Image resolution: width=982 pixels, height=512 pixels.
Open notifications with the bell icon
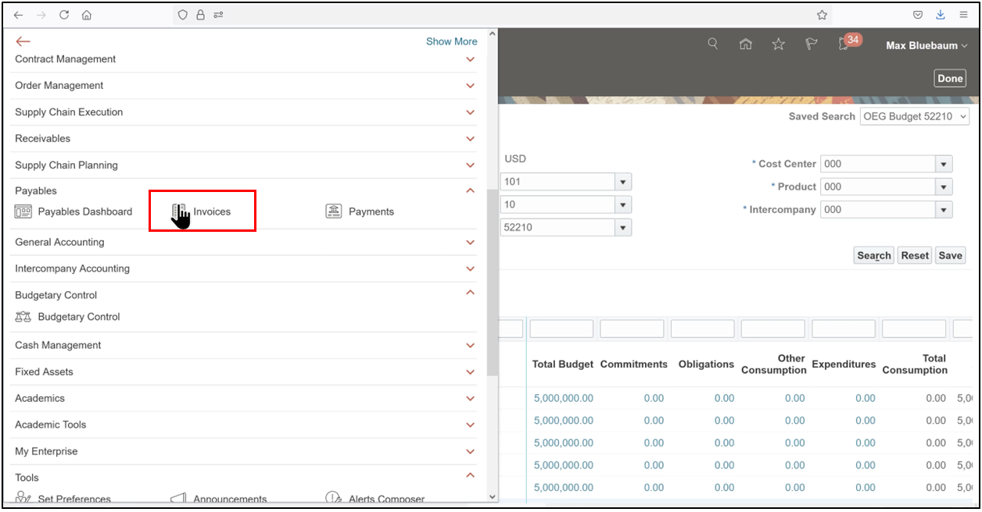pyautogui.click(x=841, y=44)
